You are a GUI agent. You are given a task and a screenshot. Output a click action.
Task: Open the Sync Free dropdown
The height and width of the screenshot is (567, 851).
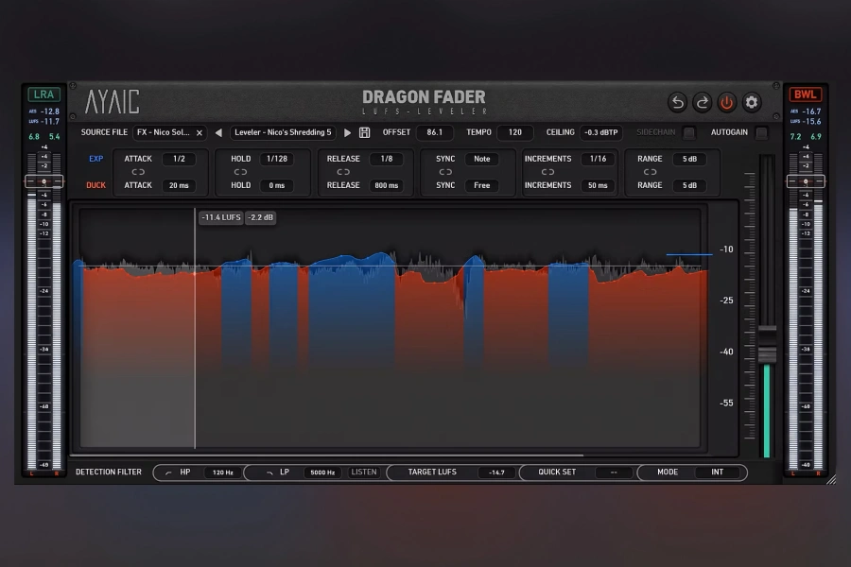tap(482, 185)
